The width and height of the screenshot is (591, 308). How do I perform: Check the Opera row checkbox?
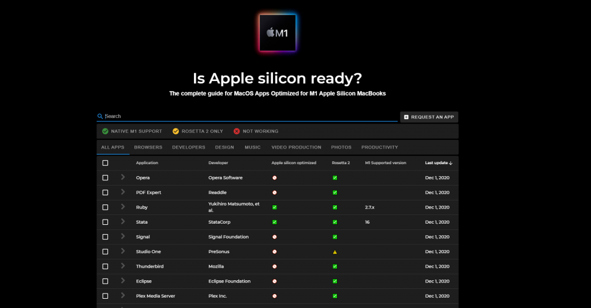(x=105, y=178)
